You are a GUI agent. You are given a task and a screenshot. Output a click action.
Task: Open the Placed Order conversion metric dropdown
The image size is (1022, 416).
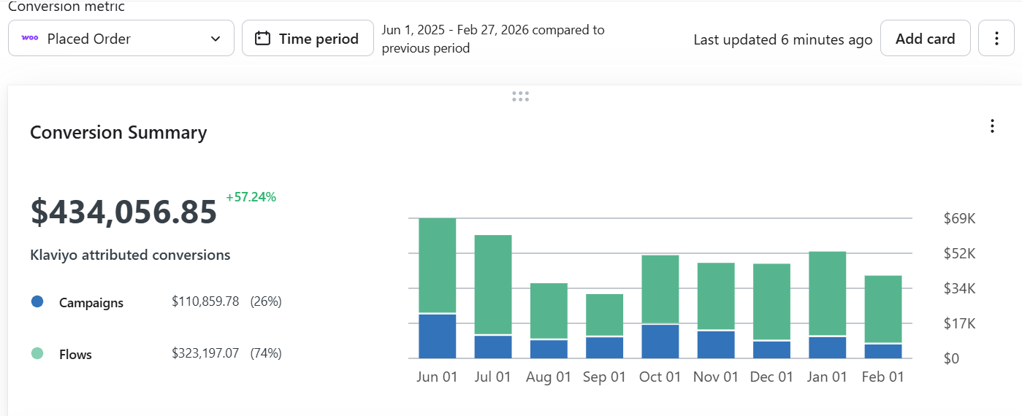coord(121,39)
